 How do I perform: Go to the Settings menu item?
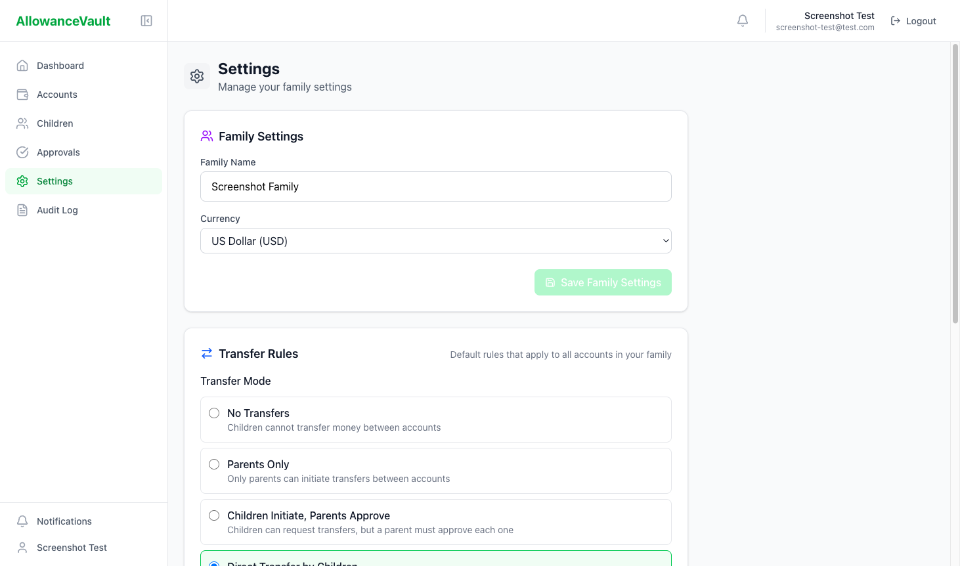(x=55, y=181)
